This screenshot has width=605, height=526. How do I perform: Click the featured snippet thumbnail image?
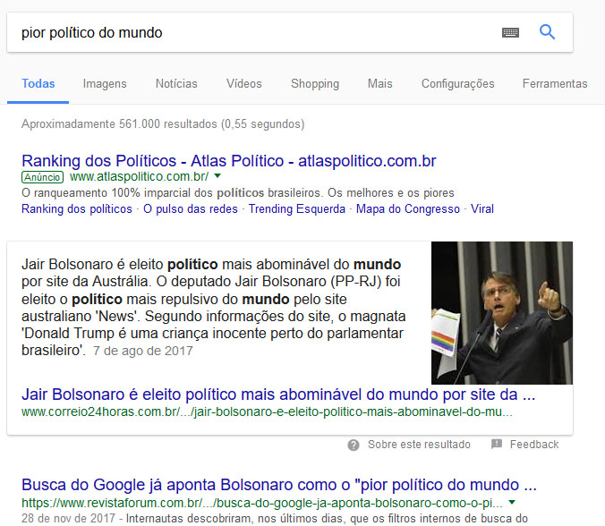click(501, 313)
